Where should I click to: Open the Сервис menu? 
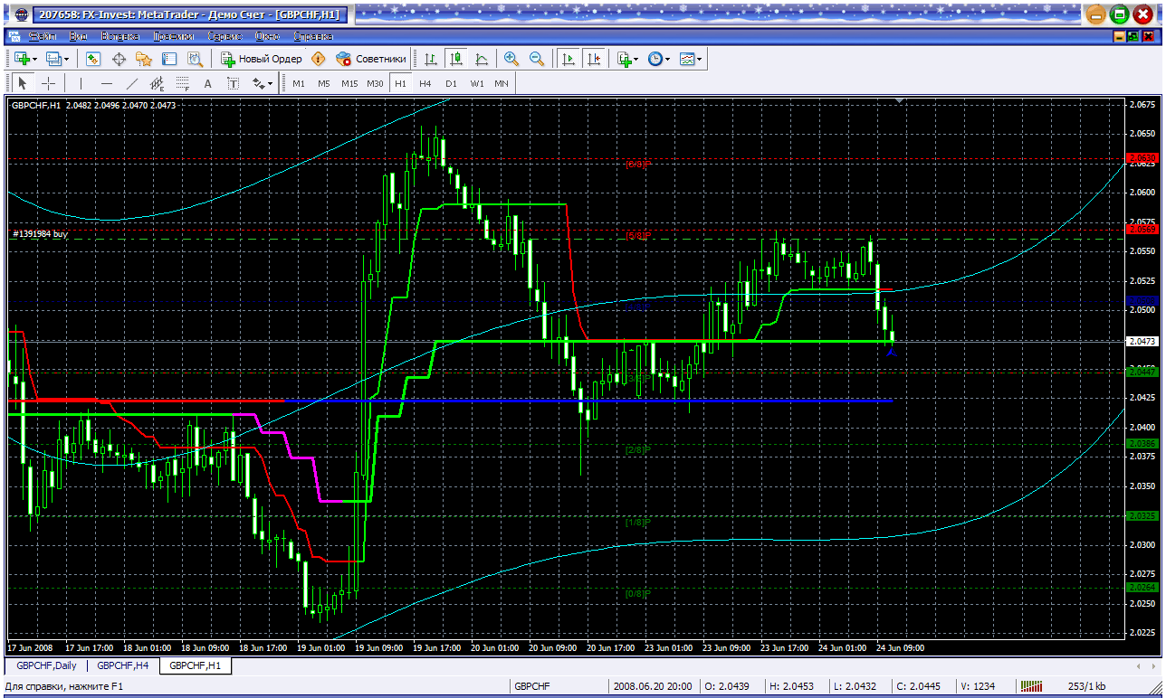(224, 36)
